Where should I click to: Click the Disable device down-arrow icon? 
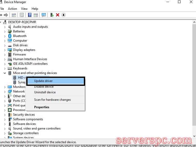tap(64, 15)
